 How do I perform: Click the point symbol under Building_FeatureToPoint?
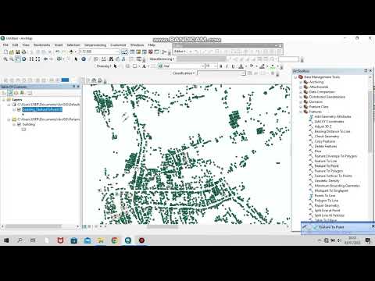point(23,115)
